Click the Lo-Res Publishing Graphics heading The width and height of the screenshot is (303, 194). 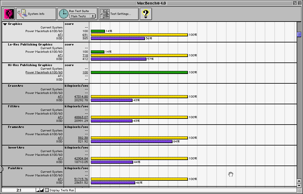(x=30, y=45)
